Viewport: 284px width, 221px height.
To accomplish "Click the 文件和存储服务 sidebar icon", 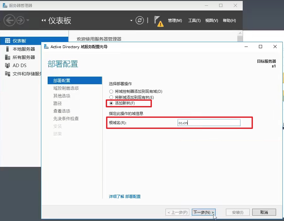I will [x=8, y=74].
